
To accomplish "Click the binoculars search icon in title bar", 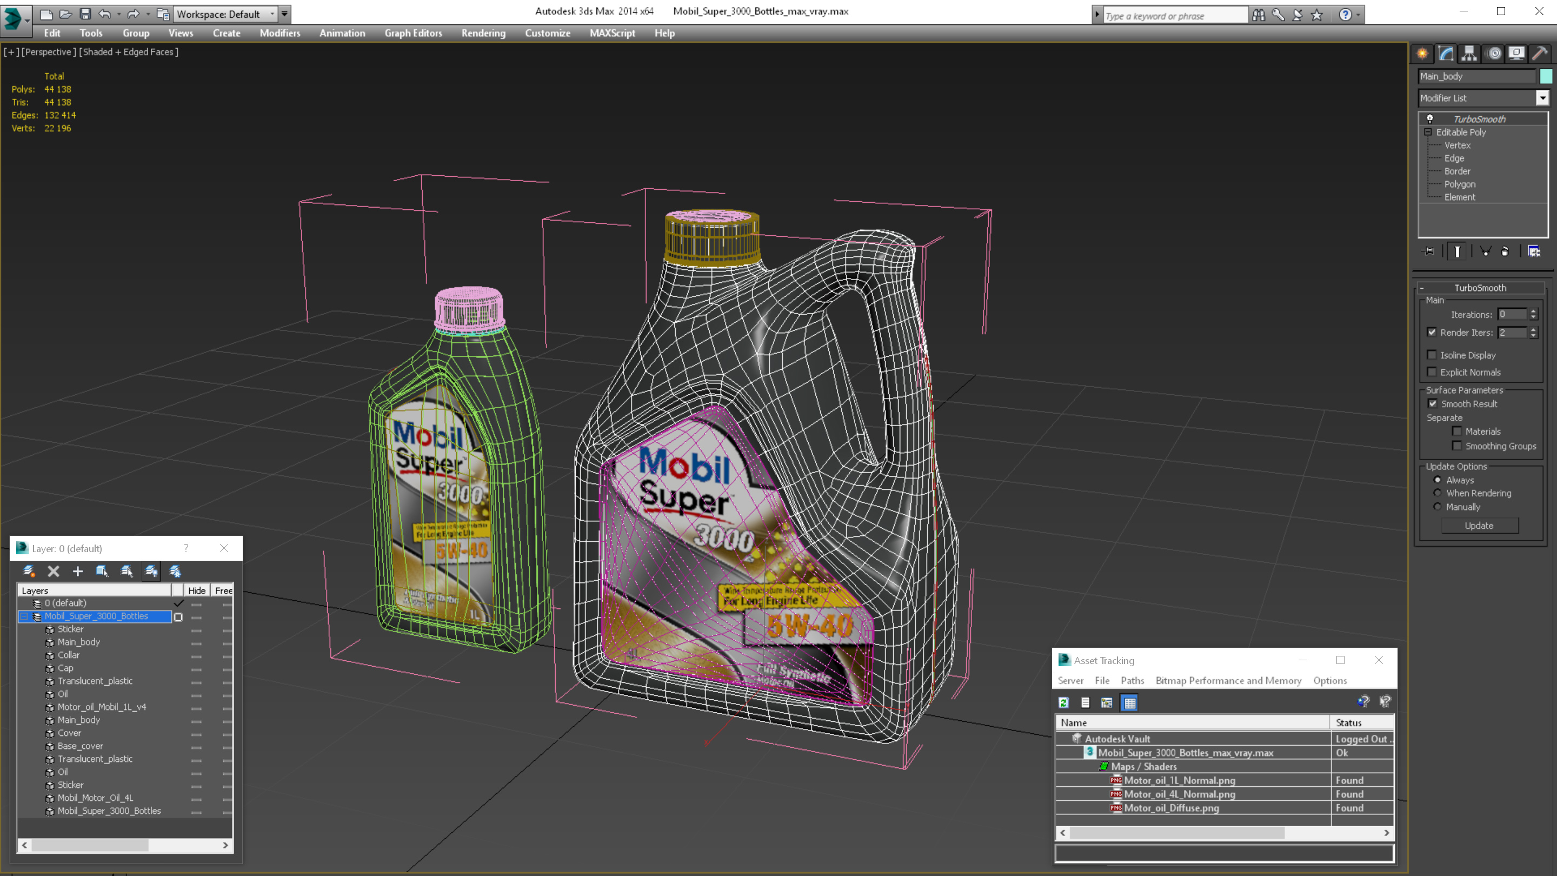I will tap(1259, 15).
